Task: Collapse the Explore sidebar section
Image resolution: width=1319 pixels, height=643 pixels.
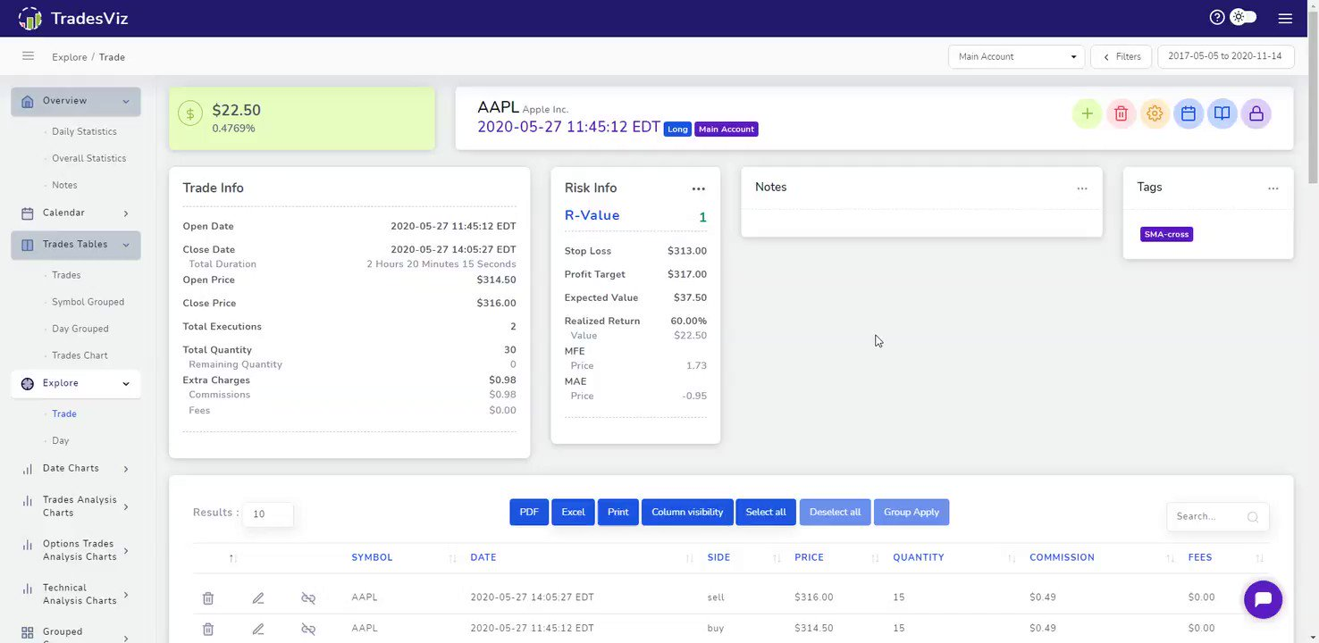Action: coord(76,383)
